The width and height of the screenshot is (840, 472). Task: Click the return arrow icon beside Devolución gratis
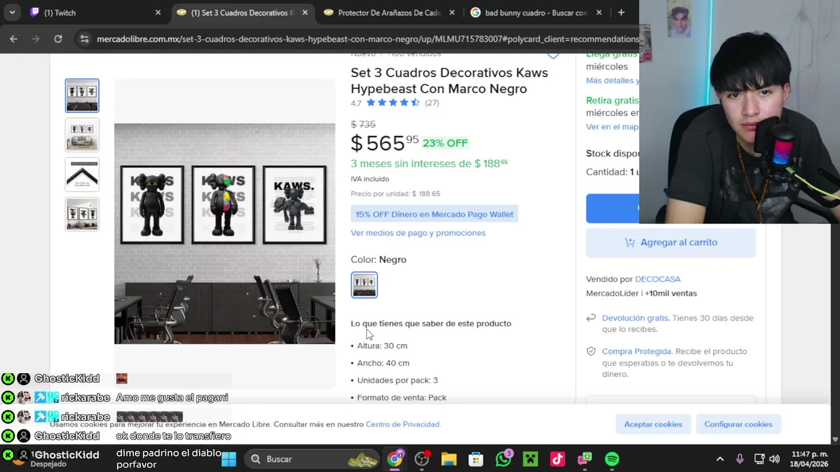591,318
